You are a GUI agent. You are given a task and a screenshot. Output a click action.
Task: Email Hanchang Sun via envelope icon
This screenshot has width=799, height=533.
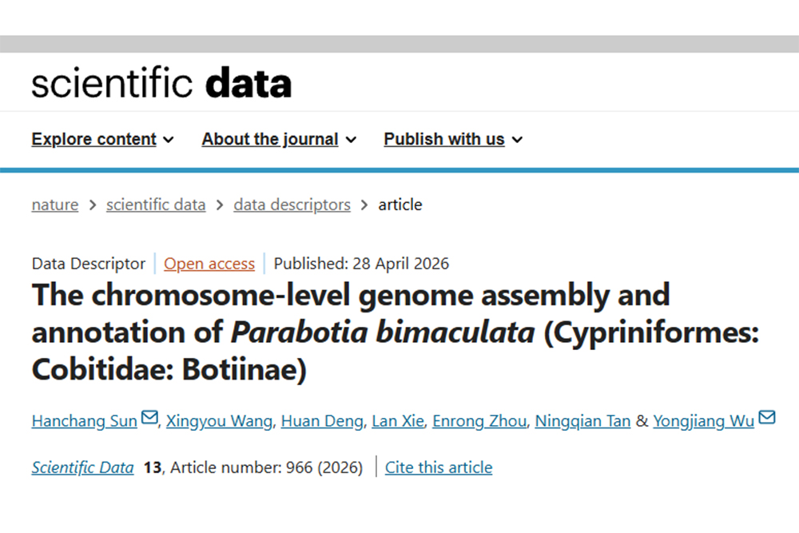pos(149,417)
